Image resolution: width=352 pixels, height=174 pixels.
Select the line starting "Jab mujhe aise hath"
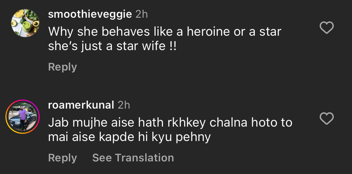(170, 122)
